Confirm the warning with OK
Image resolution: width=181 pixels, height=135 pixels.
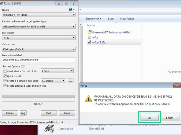150,118
